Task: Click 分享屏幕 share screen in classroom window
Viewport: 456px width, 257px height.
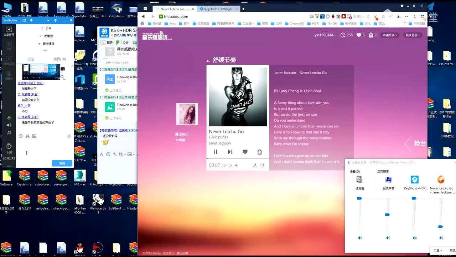Action: point(9,31)
